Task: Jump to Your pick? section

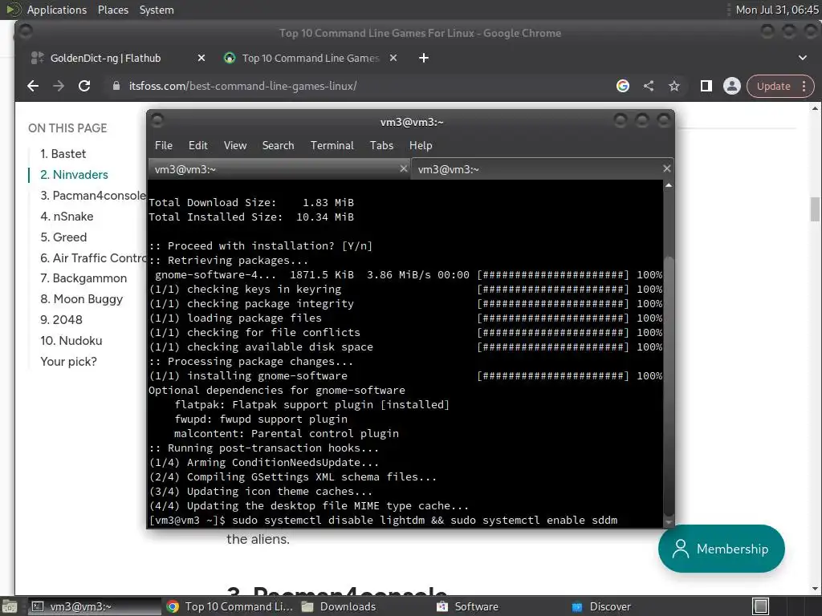Action: [x=69, y=362]
